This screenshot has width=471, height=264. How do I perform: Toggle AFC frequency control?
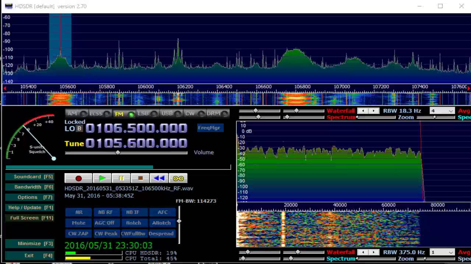click(x=162, y=212)
